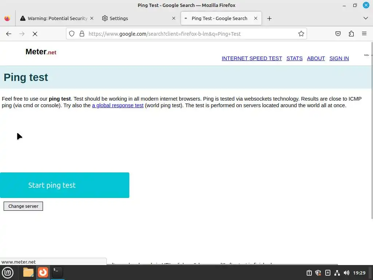This screenshot has width=373, height=280.
Task: Follow the 'a global response test' link
Action: click(x=118, y=105)
